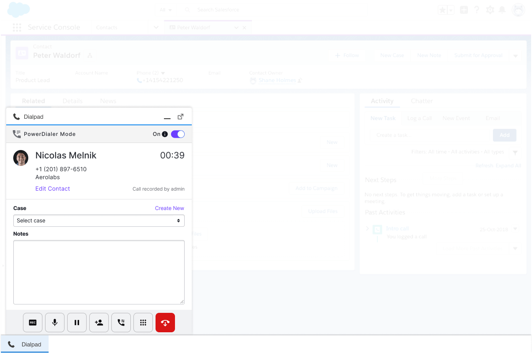Click the PowerDialer info icon
The width and height of the screenshot is (532, 353).
tap(165, 134)
